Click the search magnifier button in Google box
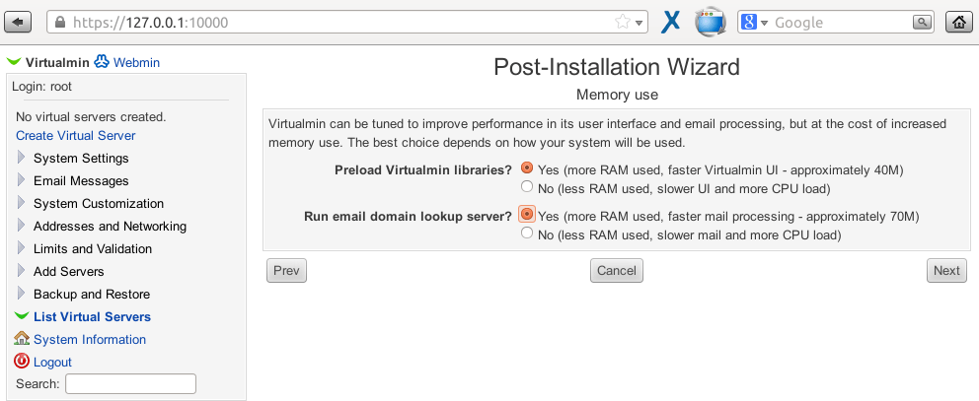Image resolution: width=979 pixels, height=401 pixels. tap(922, 23)
